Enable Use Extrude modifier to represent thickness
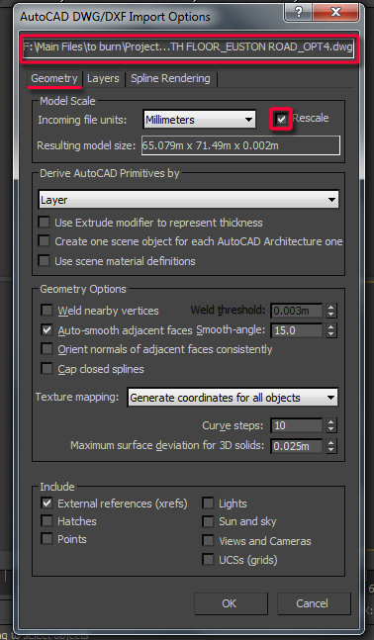 click(x=44, y=223)
